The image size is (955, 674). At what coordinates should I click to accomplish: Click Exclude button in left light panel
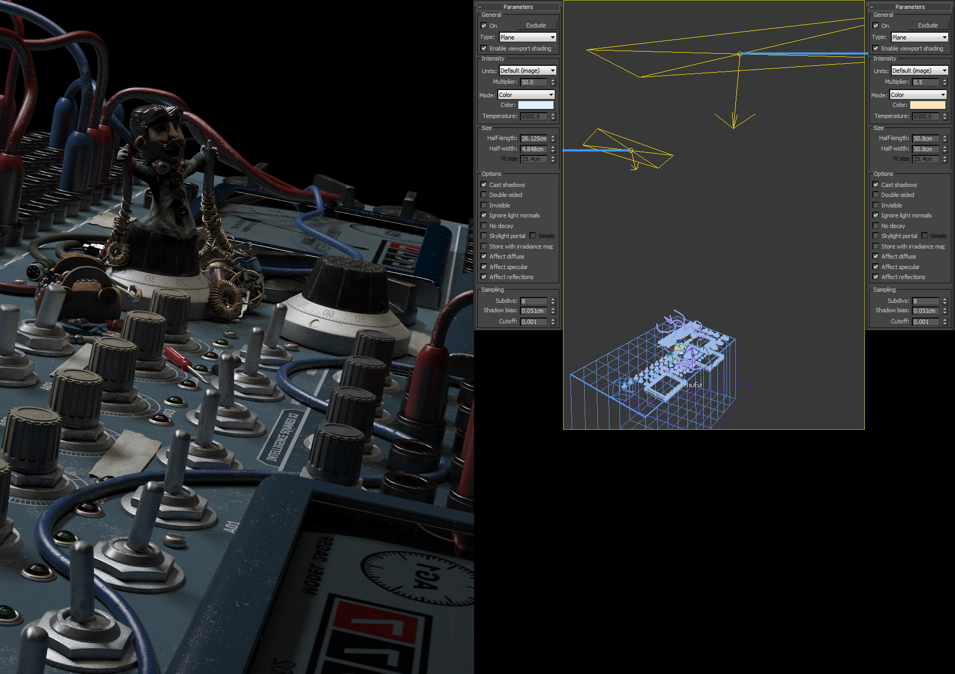536,25
